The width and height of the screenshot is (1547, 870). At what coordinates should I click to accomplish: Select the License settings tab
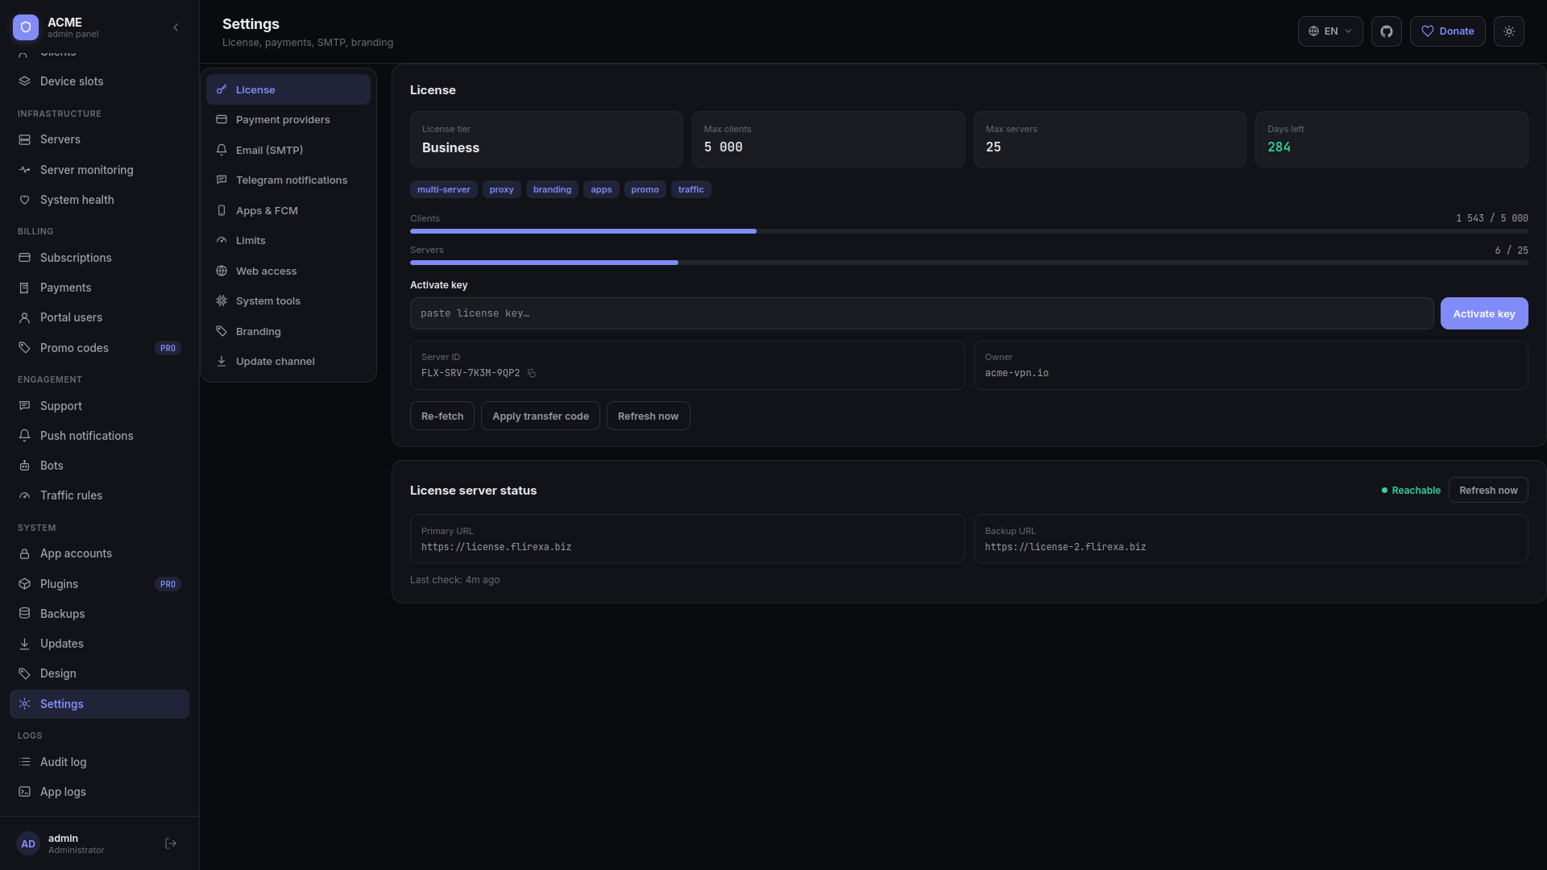pyautogui.click(x=288, y=89)
